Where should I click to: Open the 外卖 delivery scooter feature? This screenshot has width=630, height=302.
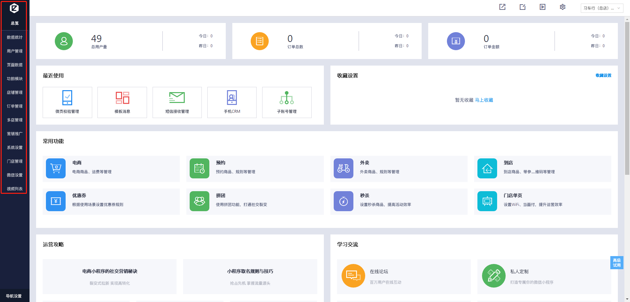[x=343, y=168]
